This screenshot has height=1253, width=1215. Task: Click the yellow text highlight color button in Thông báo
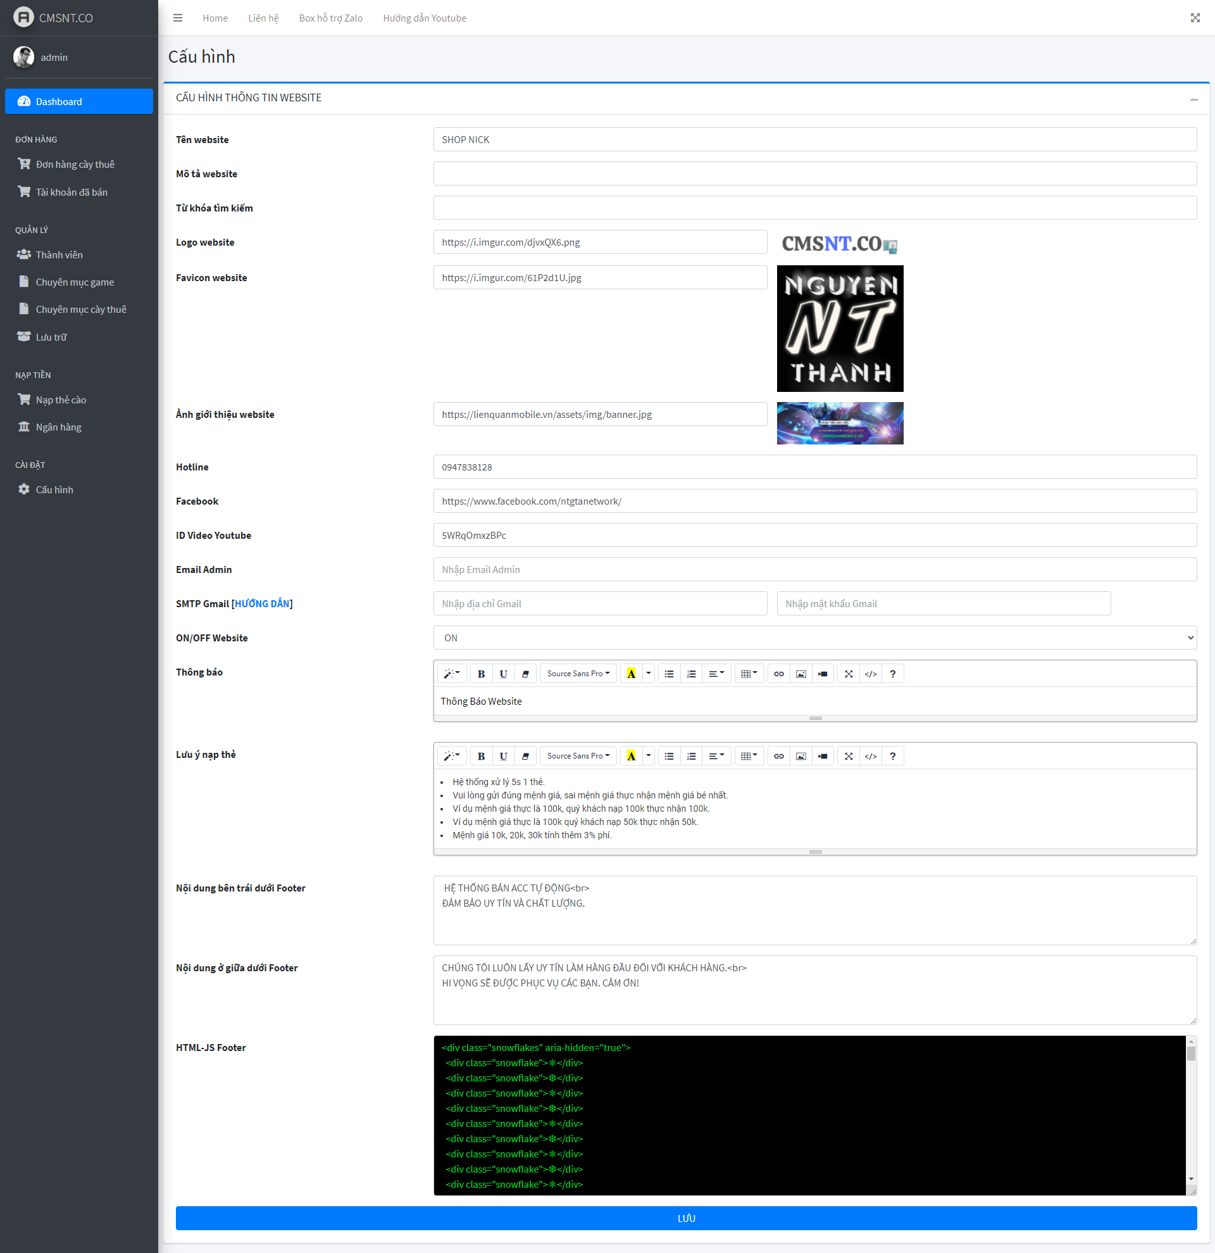click(x=631, y=674)
